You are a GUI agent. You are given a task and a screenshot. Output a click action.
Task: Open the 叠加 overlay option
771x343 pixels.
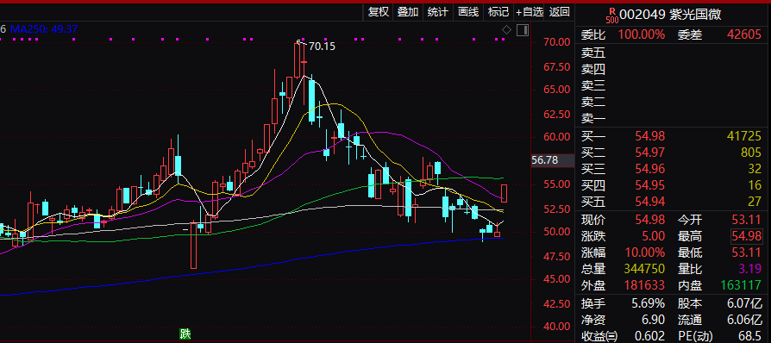tap(408, 12)
